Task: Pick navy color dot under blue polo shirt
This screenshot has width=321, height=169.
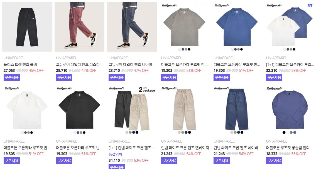Action: pos(236,49)
